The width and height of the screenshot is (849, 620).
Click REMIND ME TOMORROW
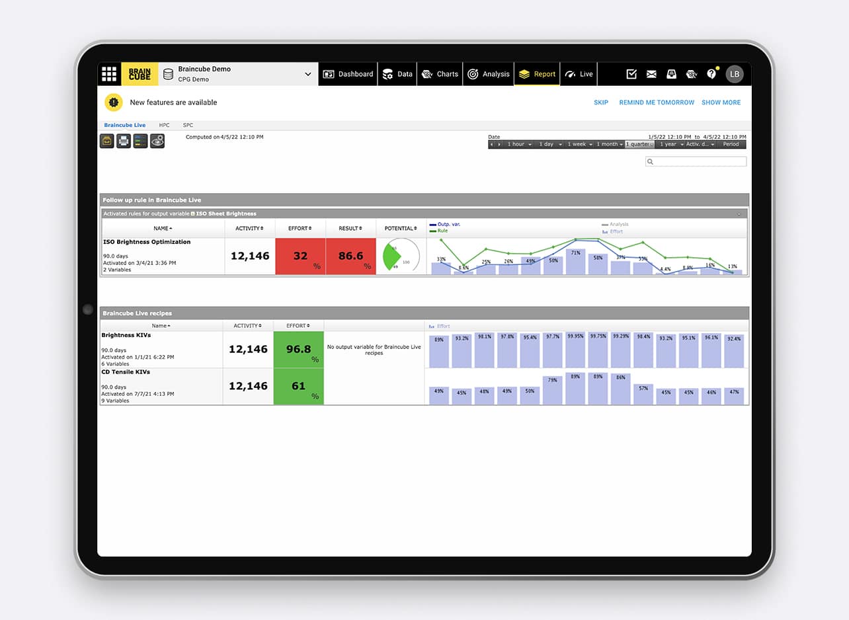pos(657,102)
